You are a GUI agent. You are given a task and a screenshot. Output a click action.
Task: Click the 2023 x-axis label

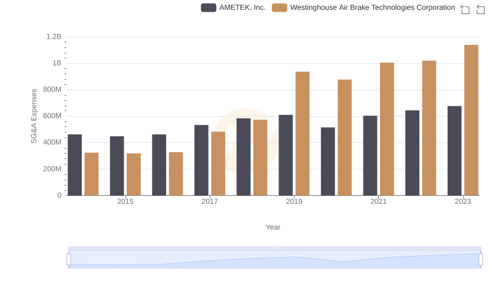click(x=463, y=201)
